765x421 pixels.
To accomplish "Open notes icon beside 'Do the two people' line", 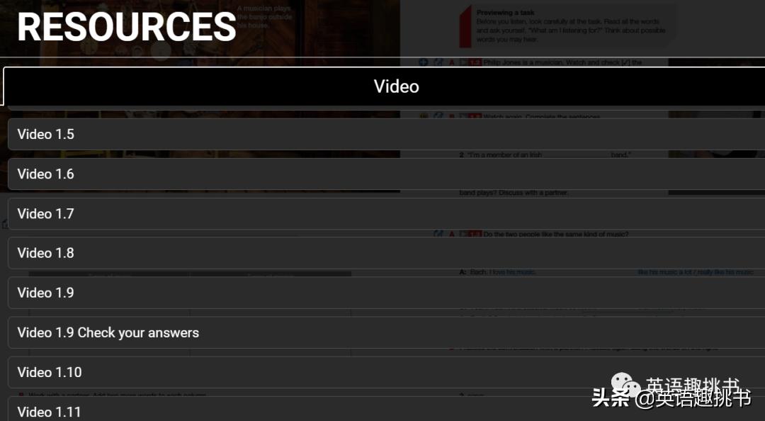I will point(438,234).
